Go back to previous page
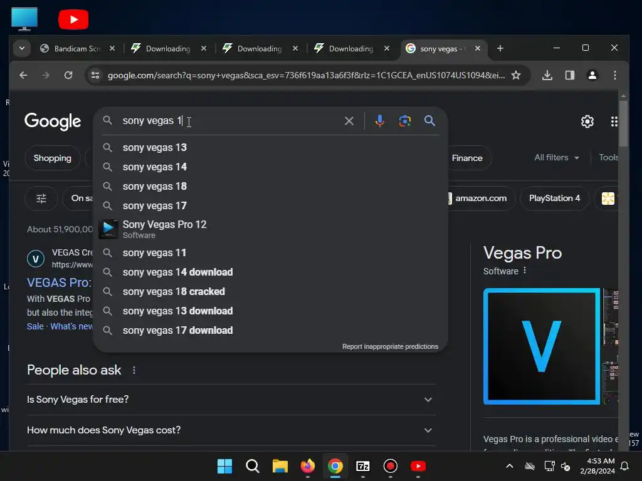 coord(23,75)
